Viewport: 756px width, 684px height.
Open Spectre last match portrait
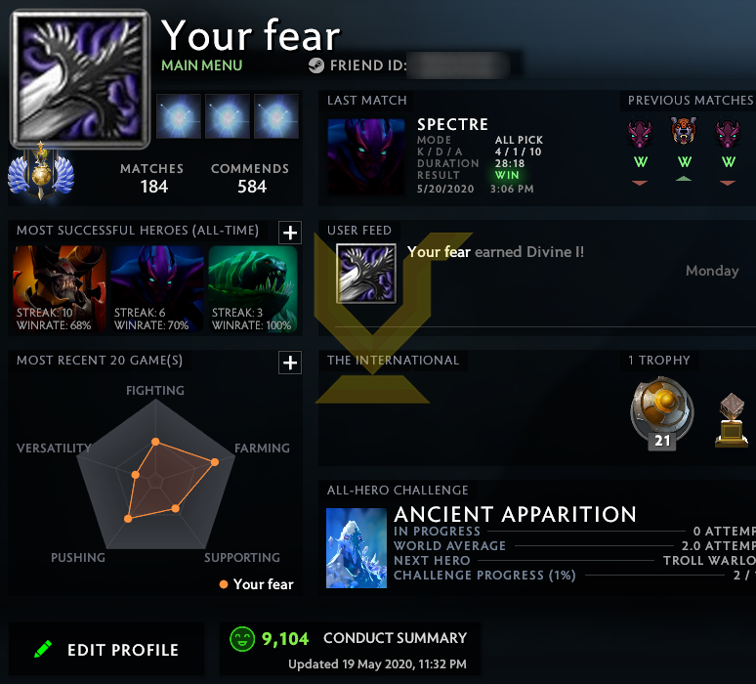[x=366, y=156]
